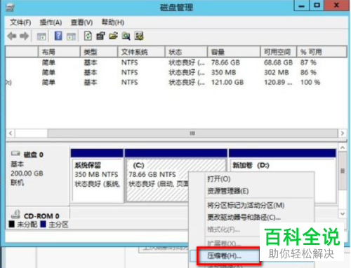Click the disk pane vertical scrollbar thumb
The image size is (351, 268).
click(x=343, y=171)
